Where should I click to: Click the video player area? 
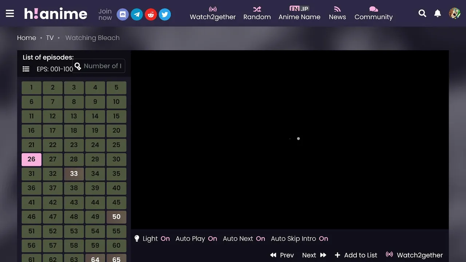click(x=290, y=140)
